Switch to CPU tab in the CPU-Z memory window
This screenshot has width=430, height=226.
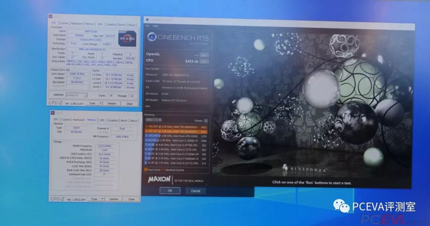[56, 119]
